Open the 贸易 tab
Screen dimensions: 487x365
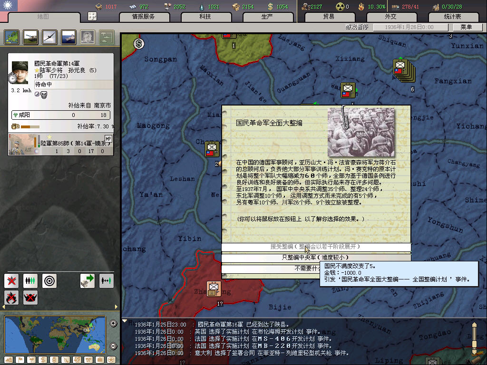point(329,17)
